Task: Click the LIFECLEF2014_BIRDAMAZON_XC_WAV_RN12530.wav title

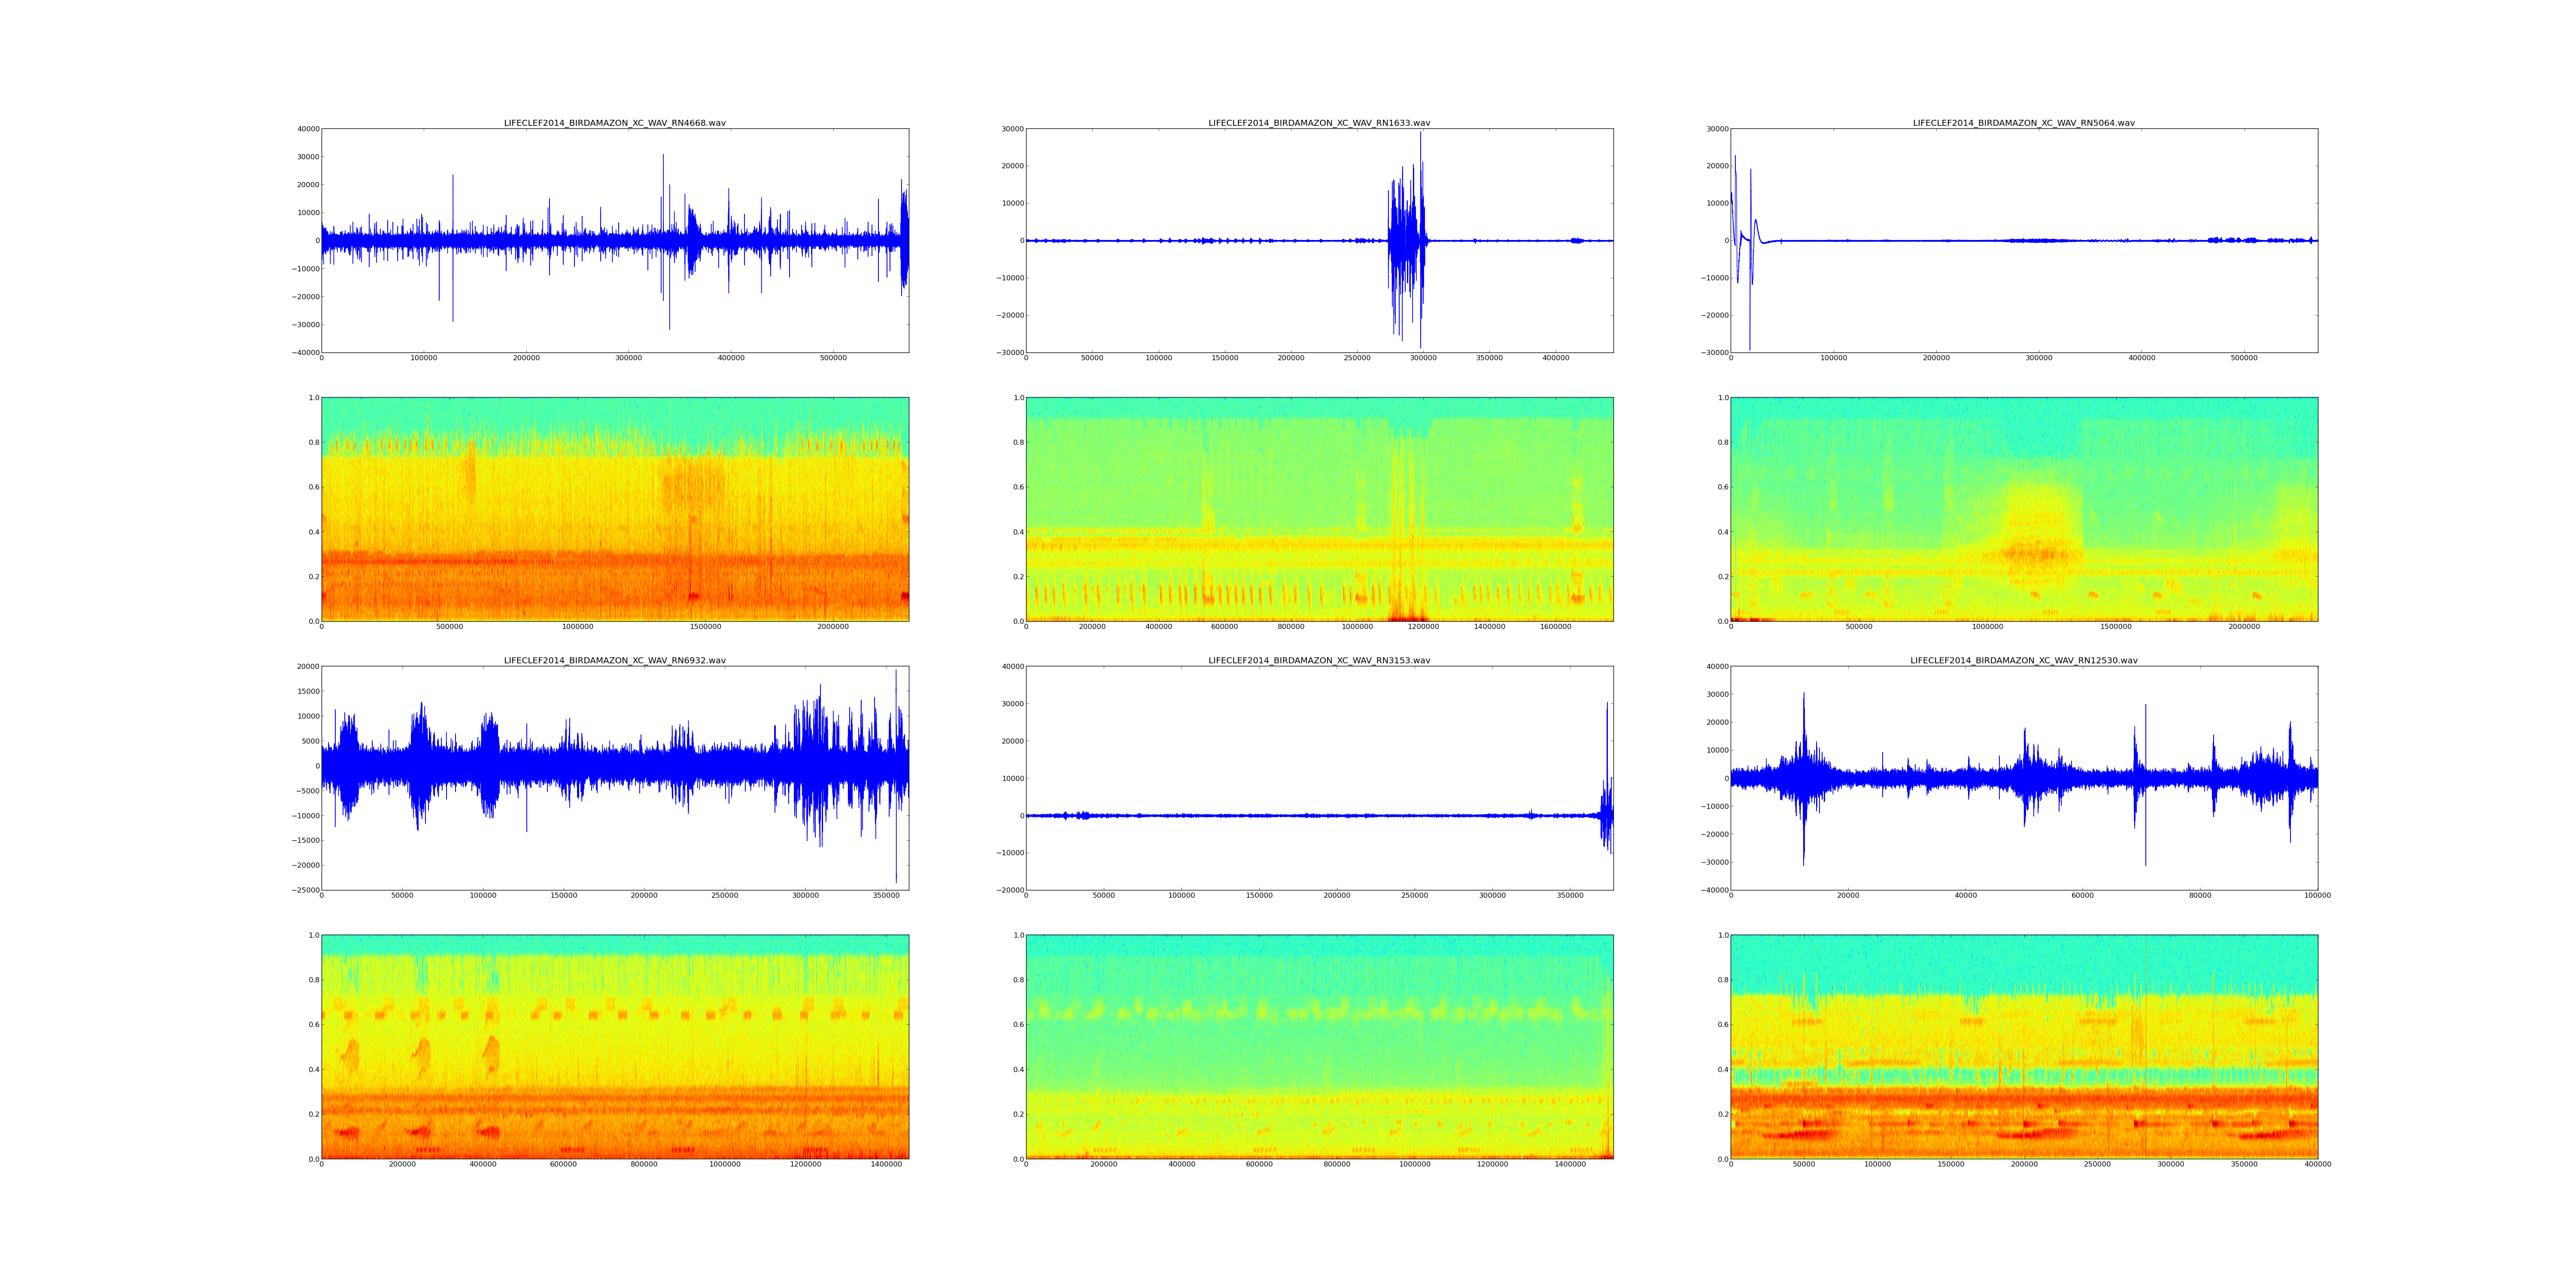Action: point(2024,660)
